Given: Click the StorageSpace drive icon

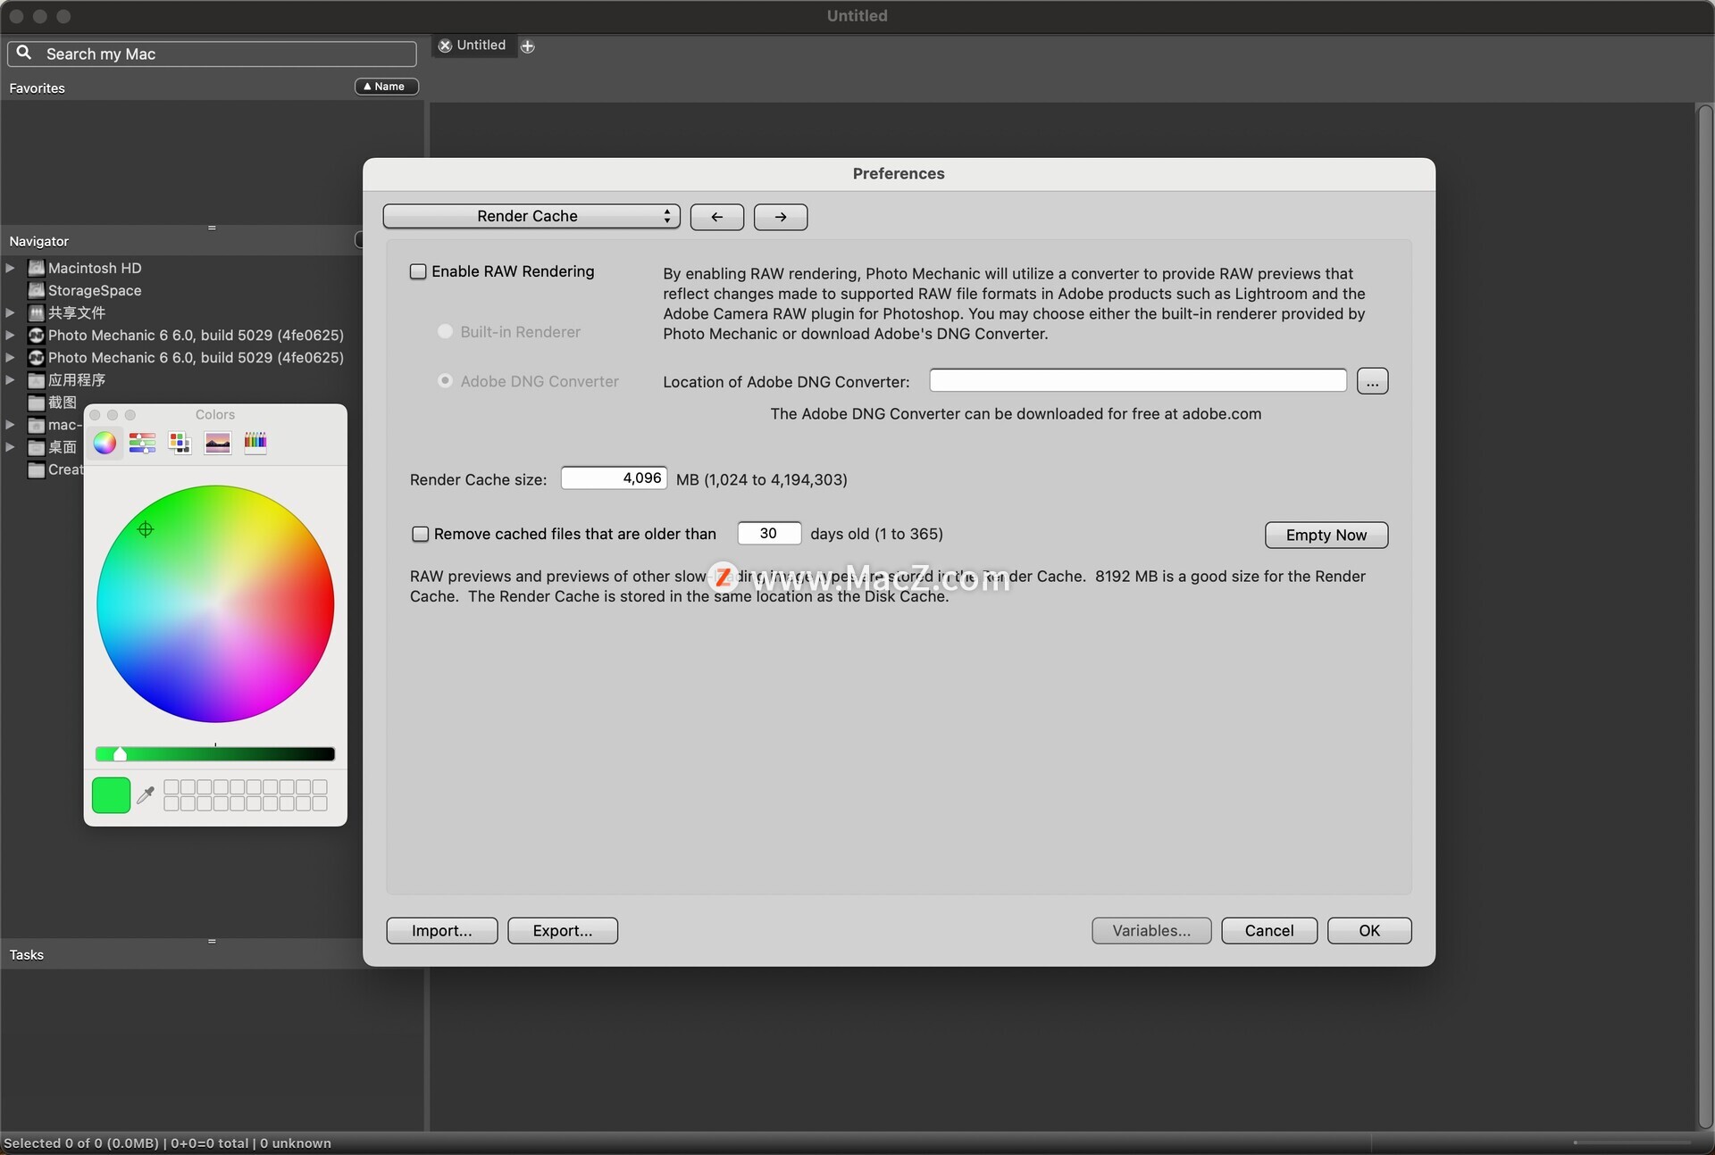Looking at the screenshot, I should pyautogui.click(x=37, y=290).
